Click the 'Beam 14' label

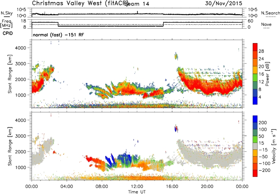coord(136,4)
